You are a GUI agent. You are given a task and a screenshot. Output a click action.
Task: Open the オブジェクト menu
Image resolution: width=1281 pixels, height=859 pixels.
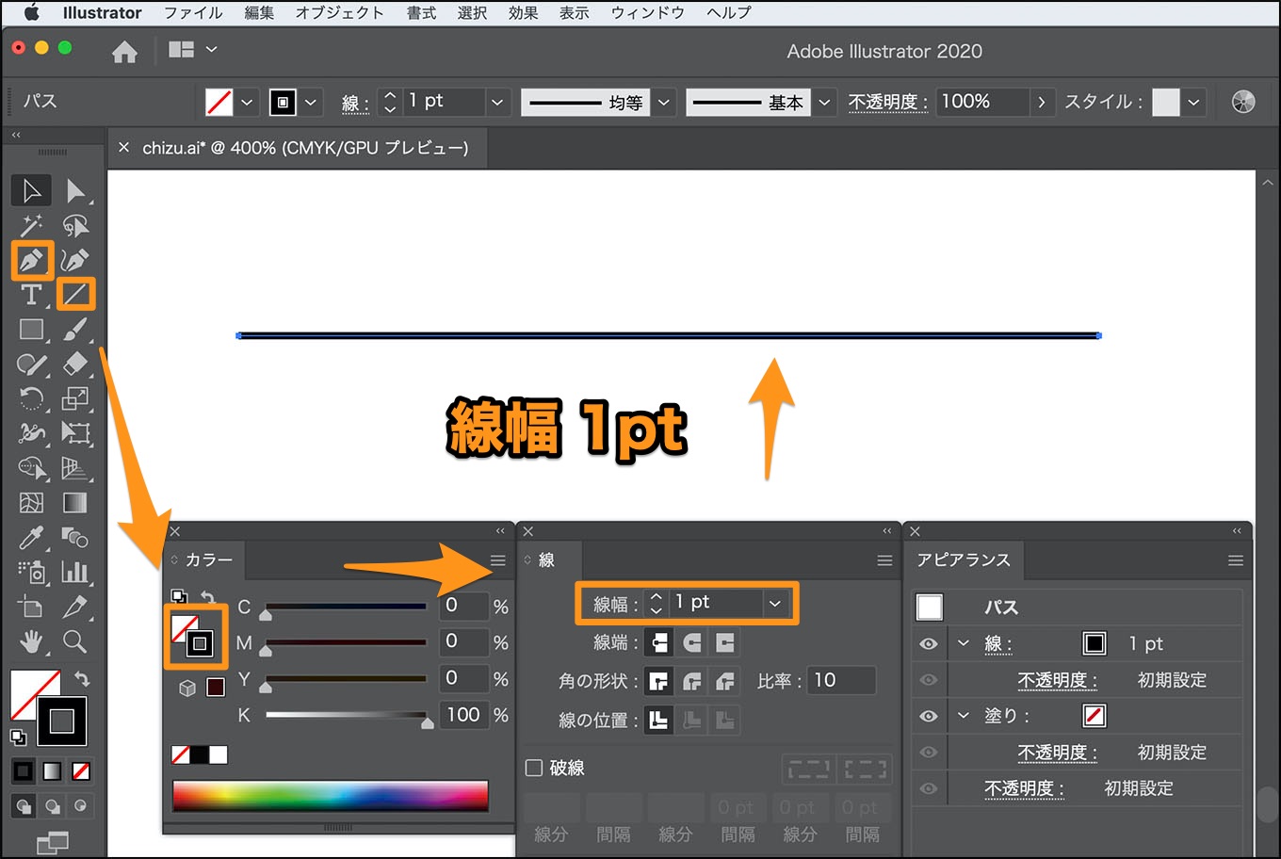click(x=339, y=13)
